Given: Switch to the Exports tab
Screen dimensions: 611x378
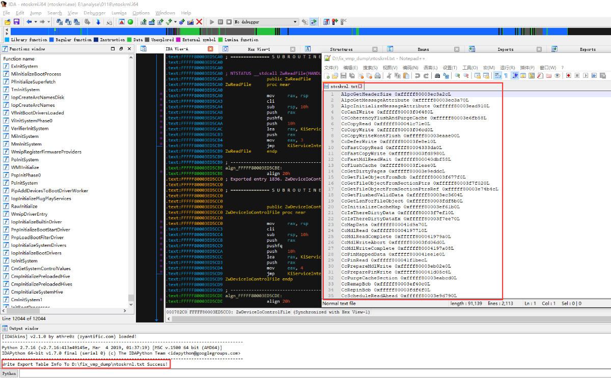Looking at the screenshot, I should click(x=588, y=49).
